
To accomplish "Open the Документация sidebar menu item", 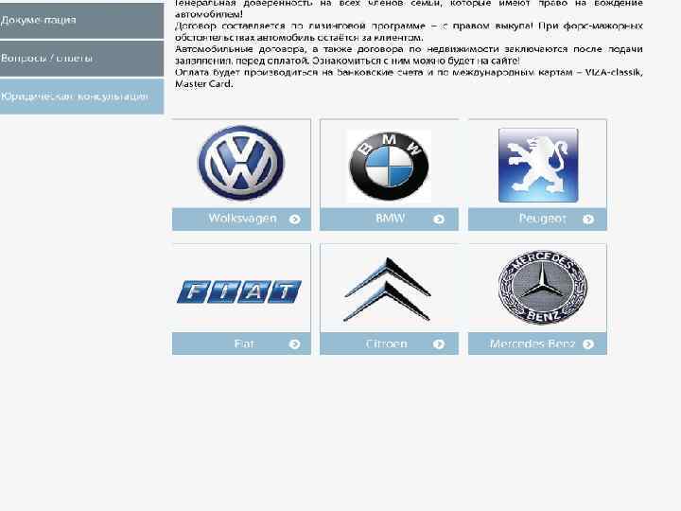I will click(81, 21).
